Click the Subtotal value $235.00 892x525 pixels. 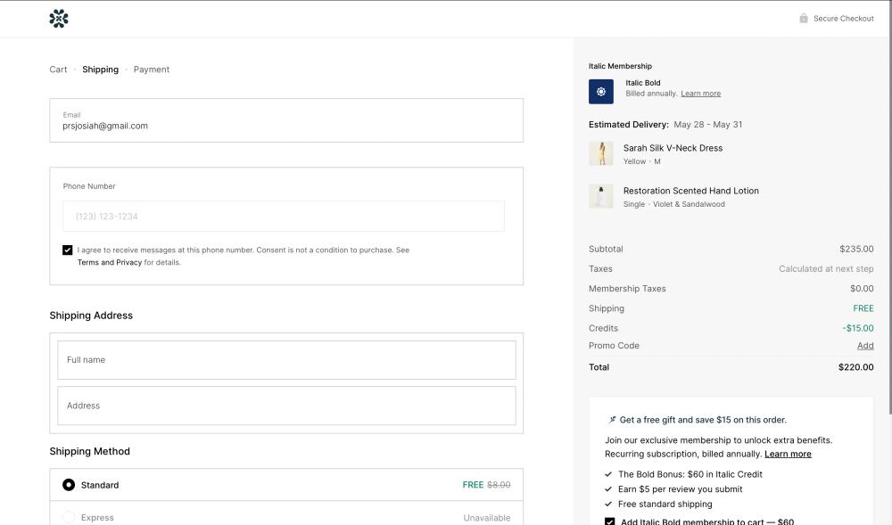click(x=856, y=249)
